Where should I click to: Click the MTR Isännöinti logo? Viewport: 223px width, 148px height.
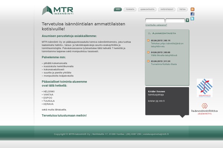coord(58,10)
